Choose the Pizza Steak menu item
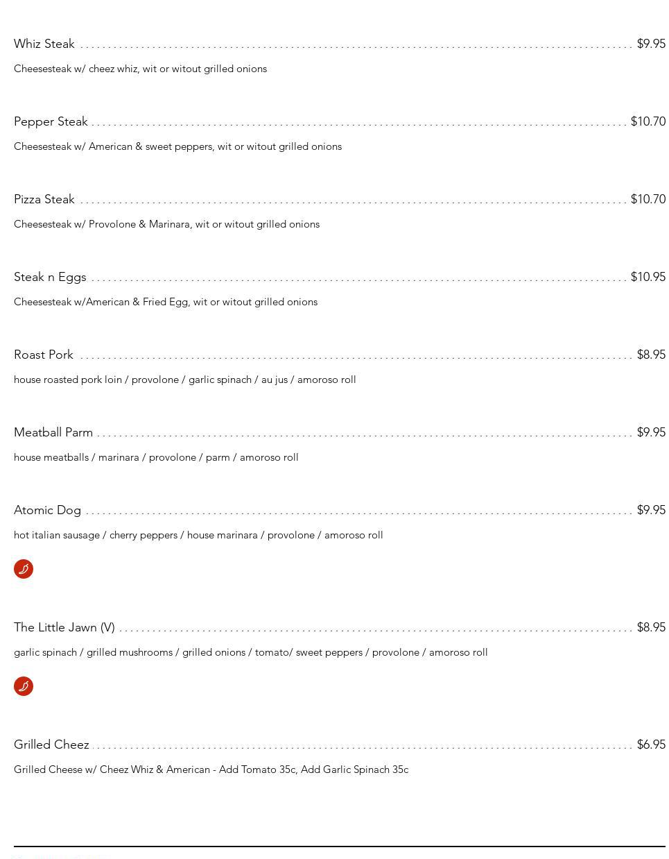Screen dimensions: 669x859 click(44, 199)
